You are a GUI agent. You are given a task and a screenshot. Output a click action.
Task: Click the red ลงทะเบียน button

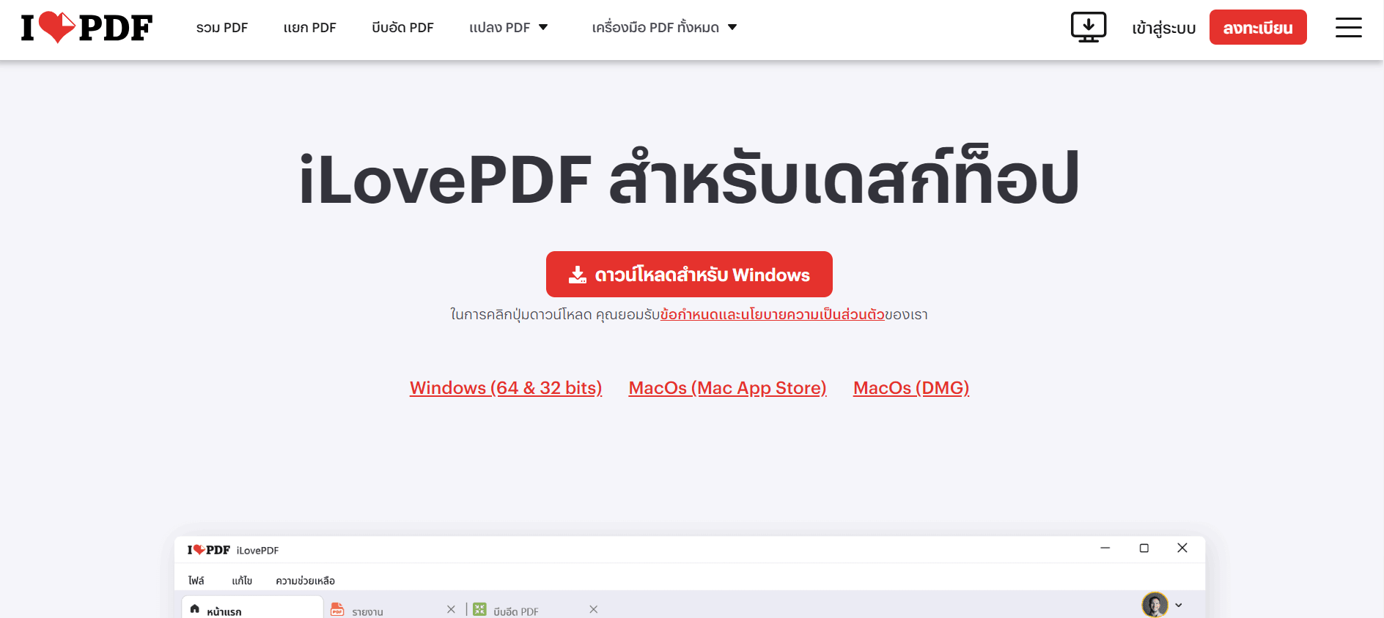click(1258, 27)
